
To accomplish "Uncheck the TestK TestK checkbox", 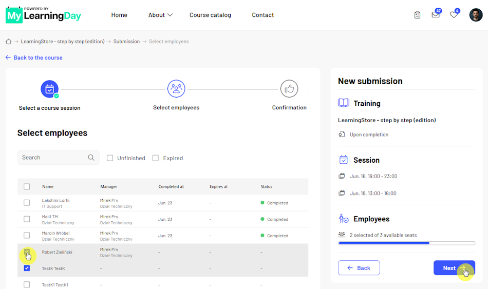I will click(x=27, y=268).
